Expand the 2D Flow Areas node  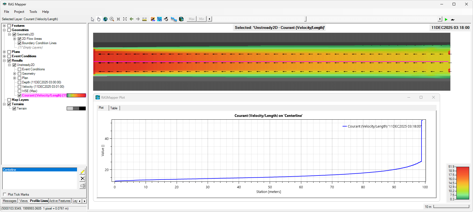pos(14,39)
